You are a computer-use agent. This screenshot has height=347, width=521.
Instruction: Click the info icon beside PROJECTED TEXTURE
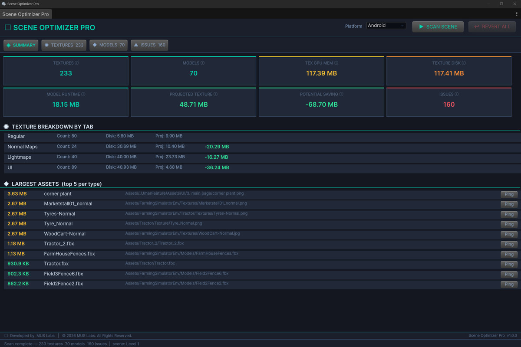click(215, 94)
